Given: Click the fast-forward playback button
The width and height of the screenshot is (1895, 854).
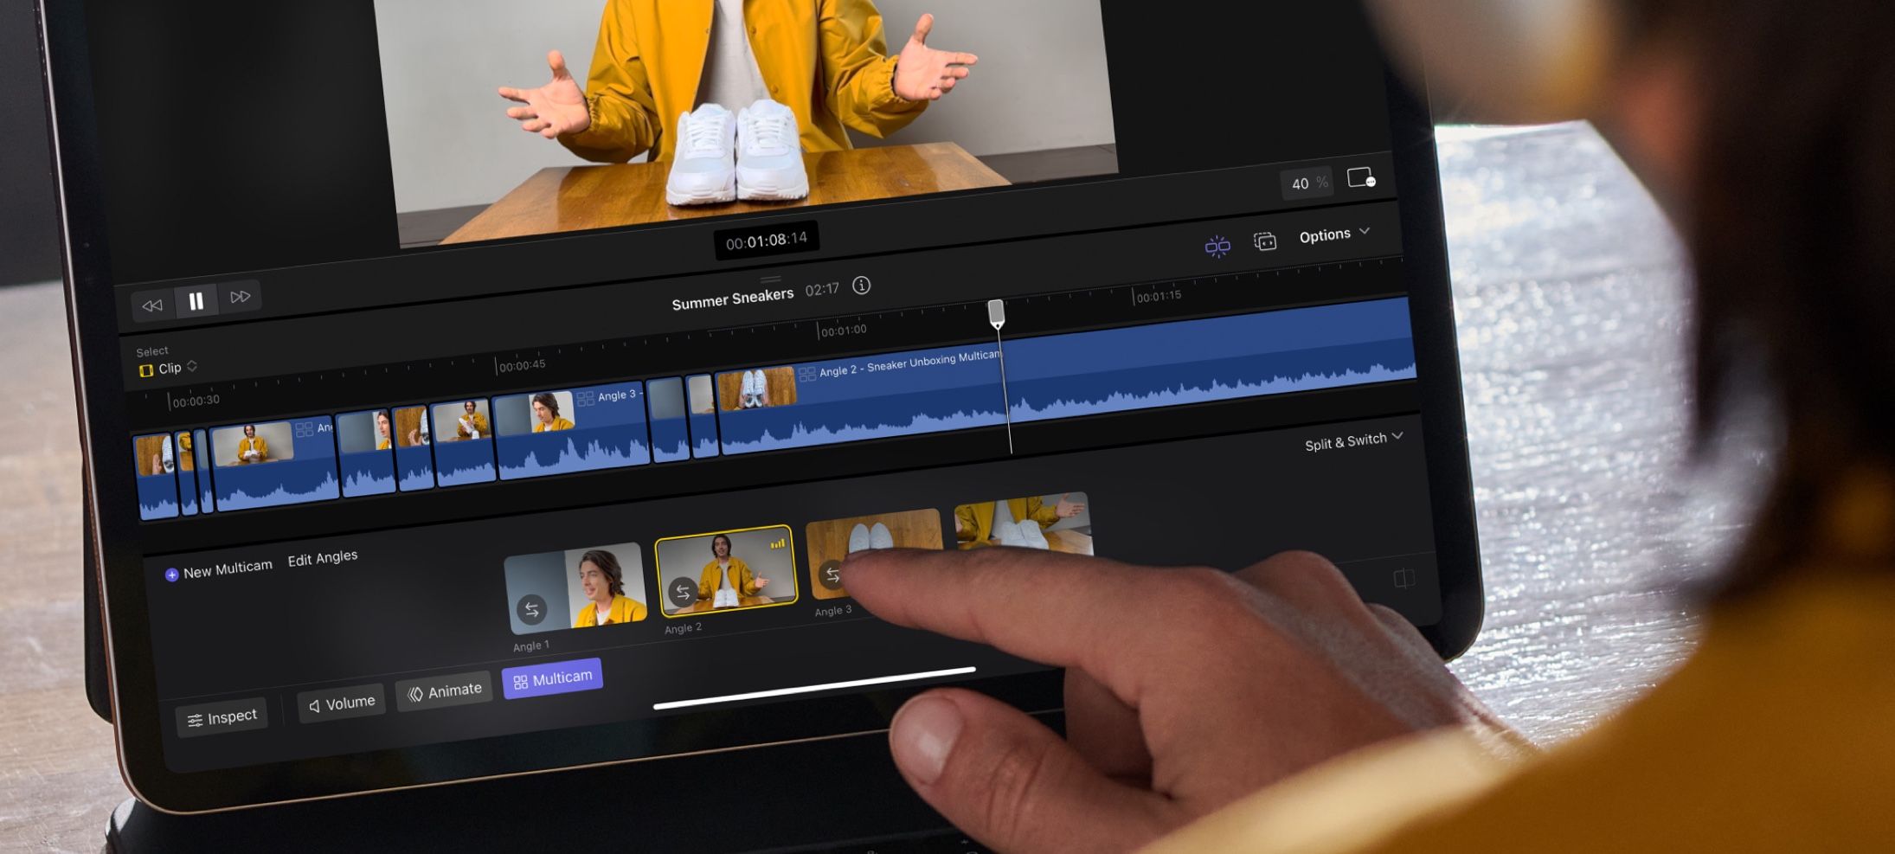Looking at the screenshot, I should tap(240, 297).
